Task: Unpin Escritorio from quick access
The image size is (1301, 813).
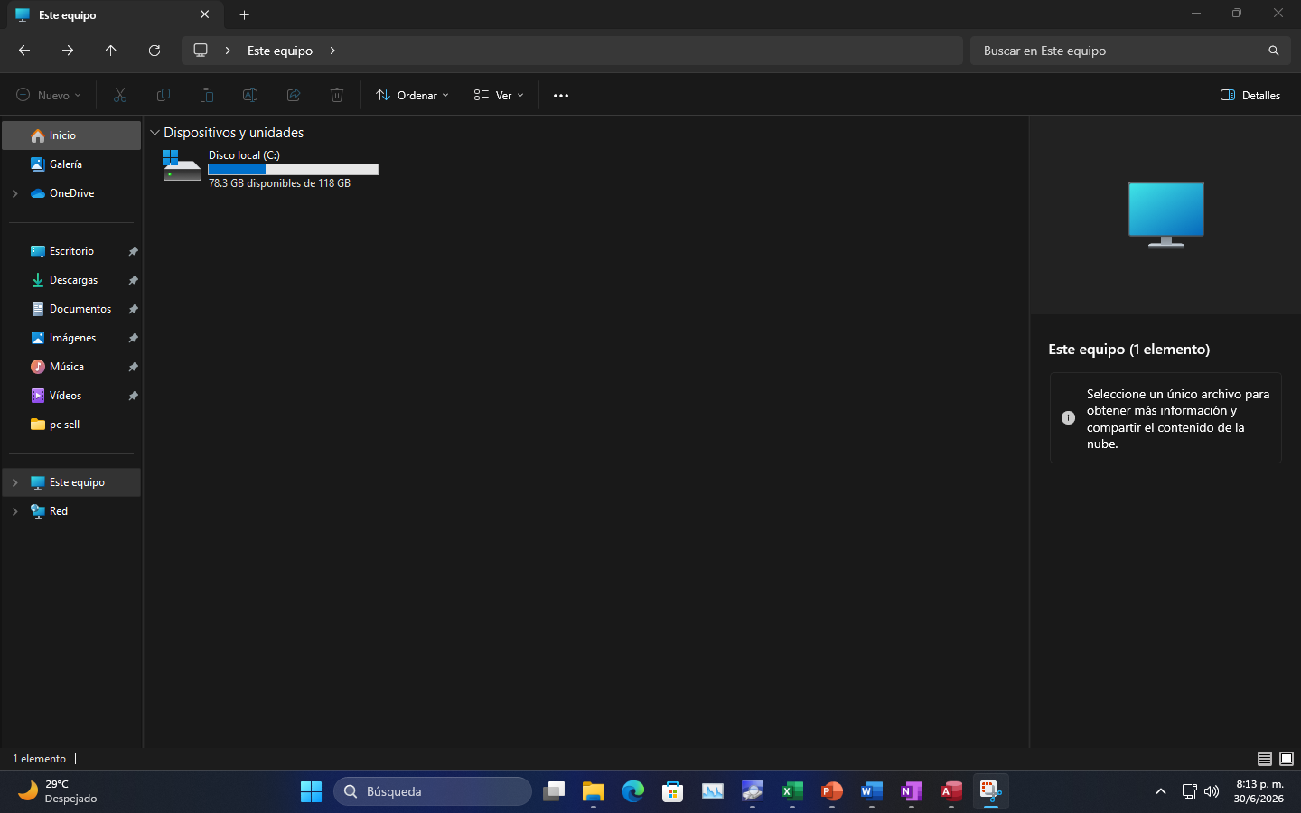Action: tap(133, 251)
